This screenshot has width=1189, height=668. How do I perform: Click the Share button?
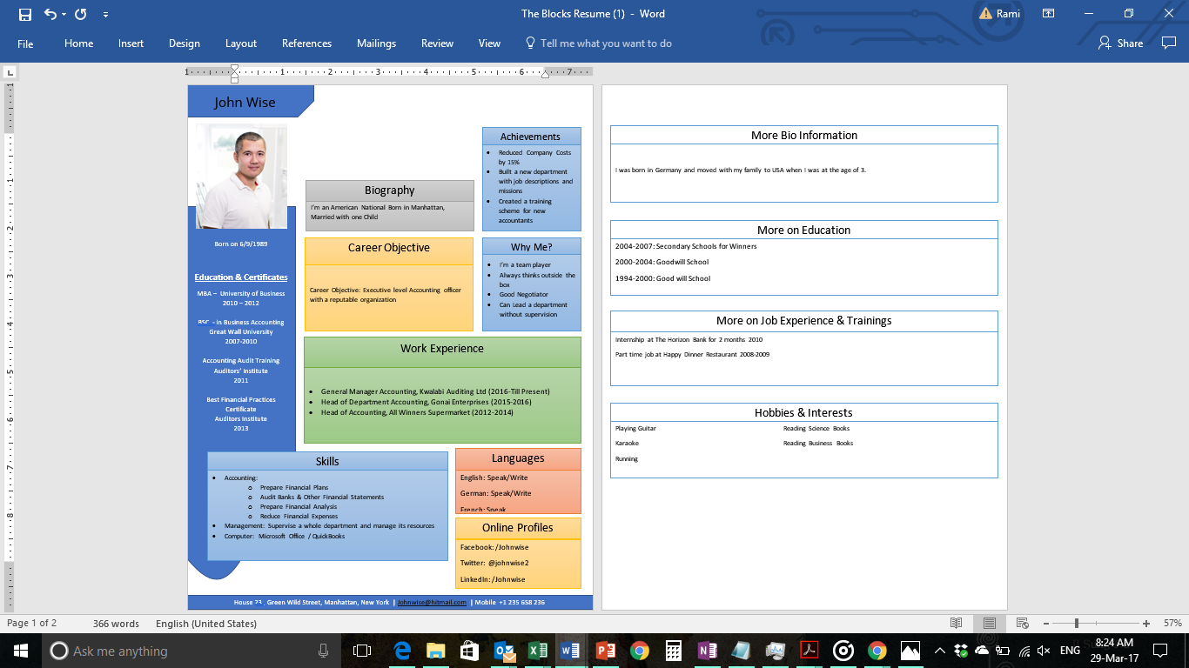(x=1121, y=43)
